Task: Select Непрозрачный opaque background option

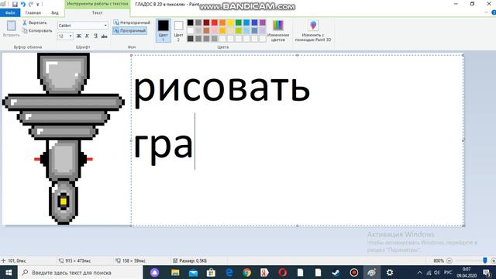Action: coord(132,22)
